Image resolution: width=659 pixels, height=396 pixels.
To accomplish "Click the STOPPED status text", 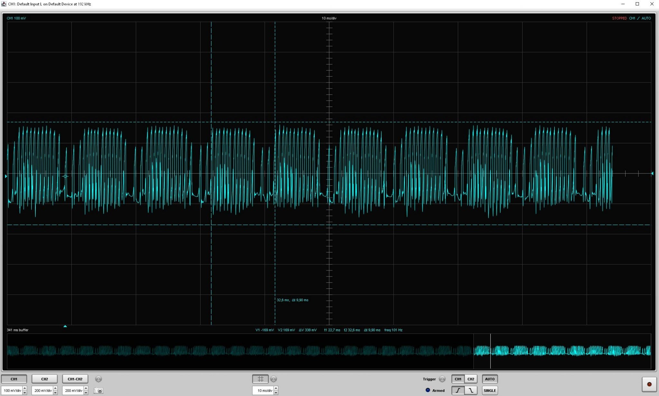I will tap(619, 18).
